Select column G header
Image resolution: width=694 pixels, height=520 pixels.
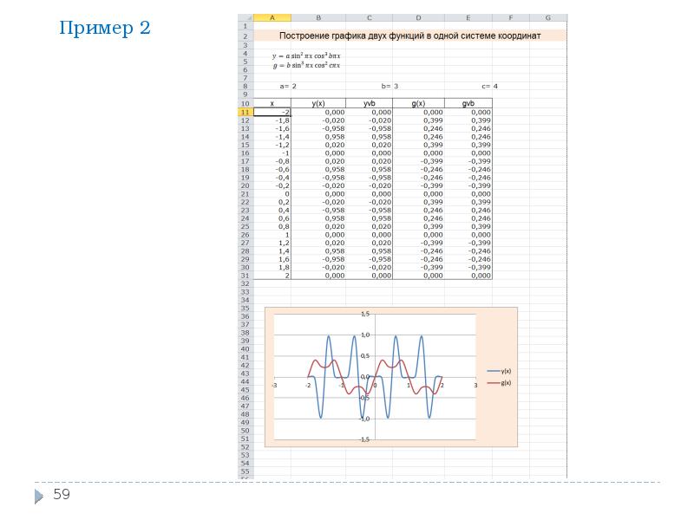click(547, 17)
